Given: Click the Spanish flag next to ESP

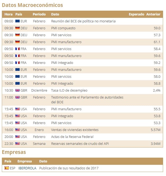Looking at the screenshot, I should click(x=7, y=168).
